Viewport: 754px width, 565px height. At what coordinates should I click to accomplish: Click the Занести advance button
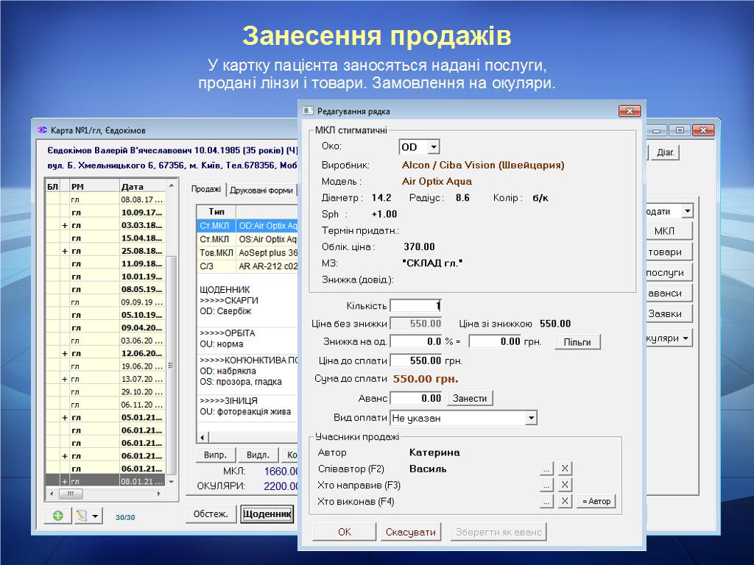point(470,398)
